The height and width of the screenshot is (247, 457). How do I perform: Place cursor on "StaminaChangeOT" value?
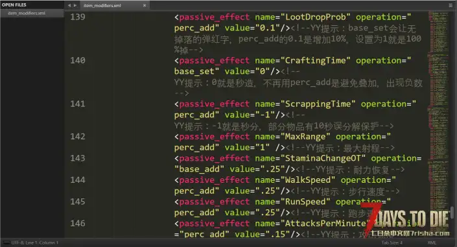pos(323,158)
